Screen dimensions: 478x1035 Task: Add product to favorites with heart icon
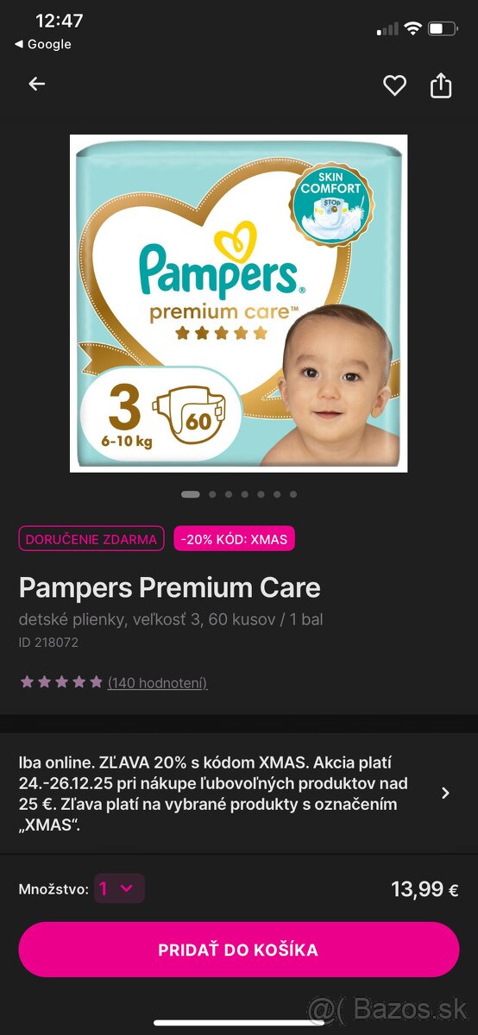point(394,85)
